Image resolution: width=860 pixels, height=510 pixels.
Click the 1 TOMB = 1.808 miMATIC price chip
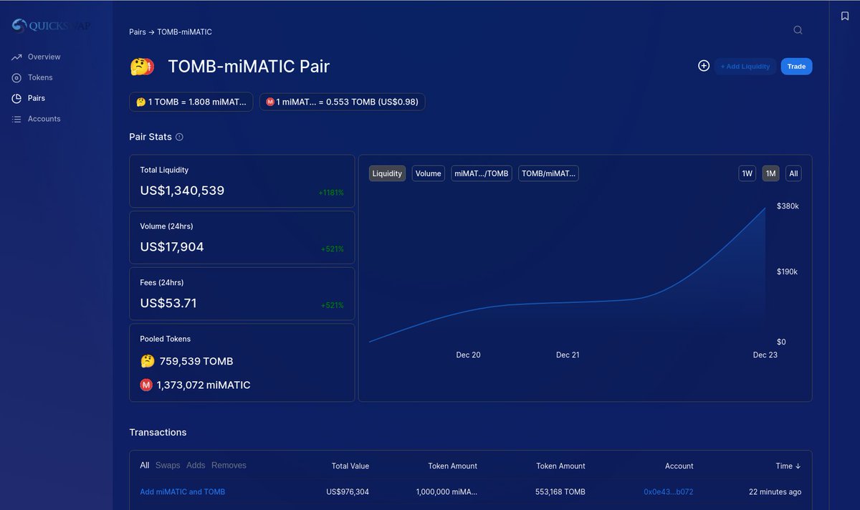(x=191, y=102)
